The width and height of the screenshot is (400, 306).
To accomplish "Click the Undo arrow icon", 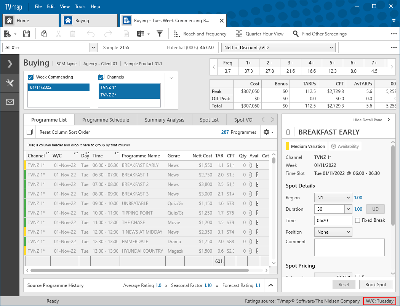I will [x=91, y=34].
